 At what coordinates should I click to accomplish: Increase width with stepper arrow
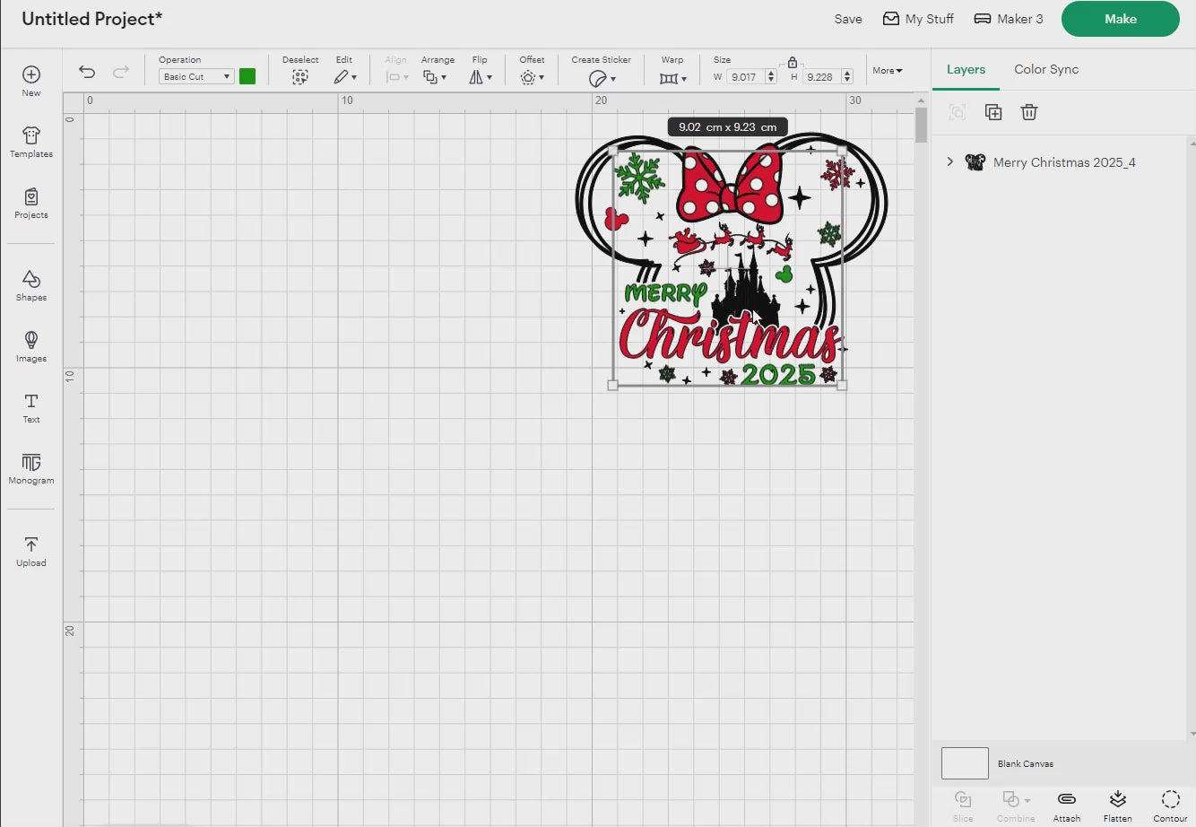(771, 74)
